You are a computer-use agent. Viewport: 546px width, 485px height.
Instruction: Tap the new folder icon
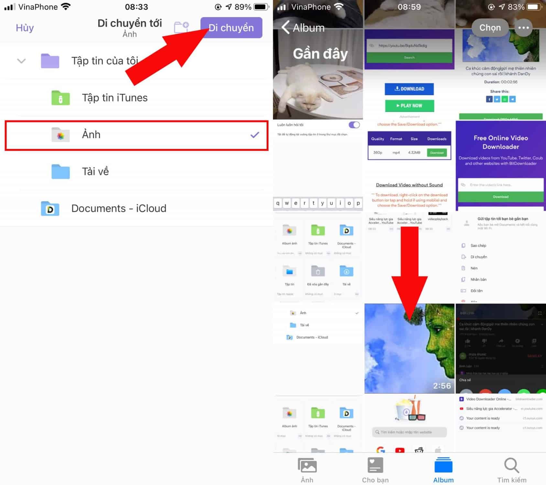[181, 27]
